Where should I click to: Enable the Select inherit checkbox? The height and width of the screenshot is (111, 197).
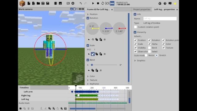tap(149, 51)
